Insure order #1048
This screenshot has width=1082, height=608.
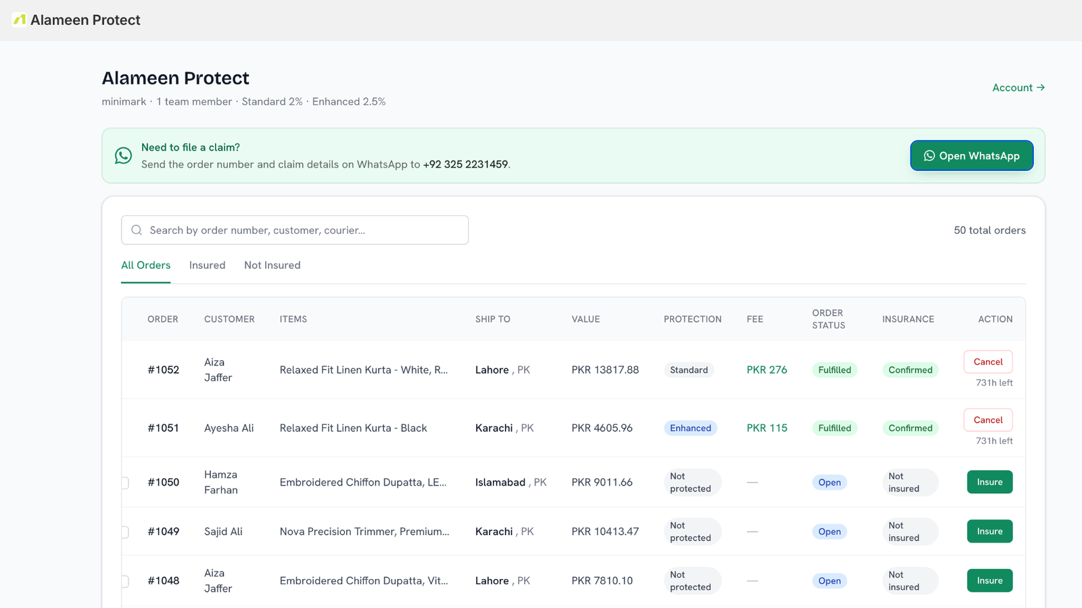pos(989,580)
